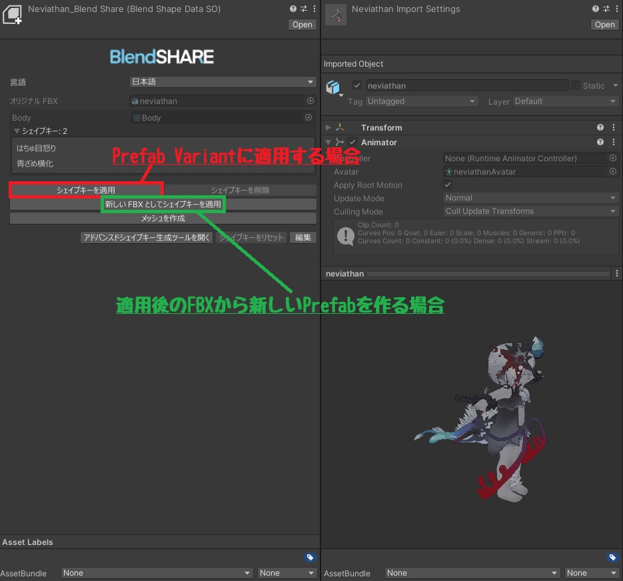
Task: Open the Culling Mode dropdown
Action: (x=530, y=211)
